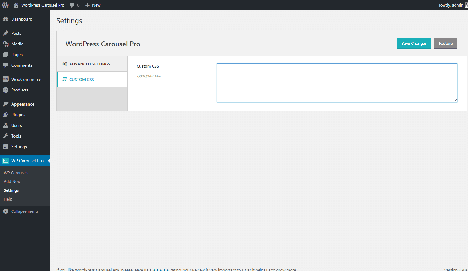Click the Settings page title
The image size is (468, 271).
point(69,21)
